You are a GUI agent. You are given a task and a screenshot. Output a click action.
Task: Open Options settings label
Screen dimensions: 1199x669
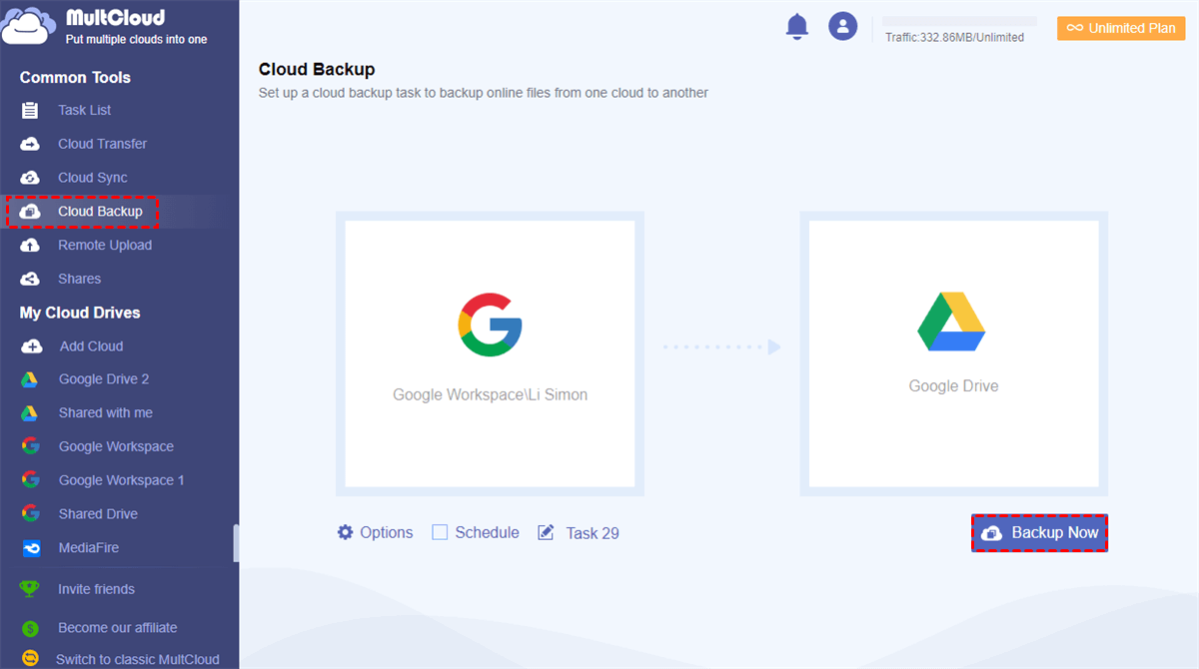[387, 532]
